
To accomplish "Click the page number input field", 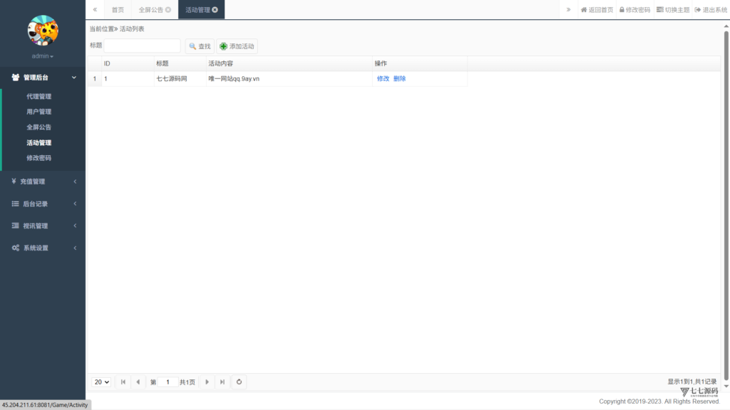I will click(168, 382).
